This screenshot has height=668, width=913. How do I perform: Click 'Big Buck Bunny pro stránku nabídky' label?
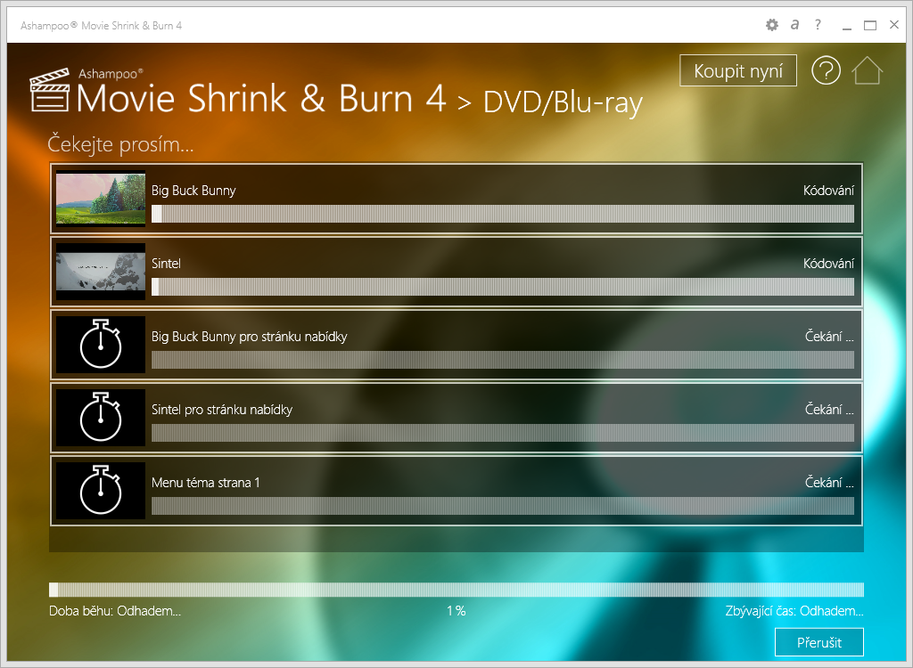[250, 337]
